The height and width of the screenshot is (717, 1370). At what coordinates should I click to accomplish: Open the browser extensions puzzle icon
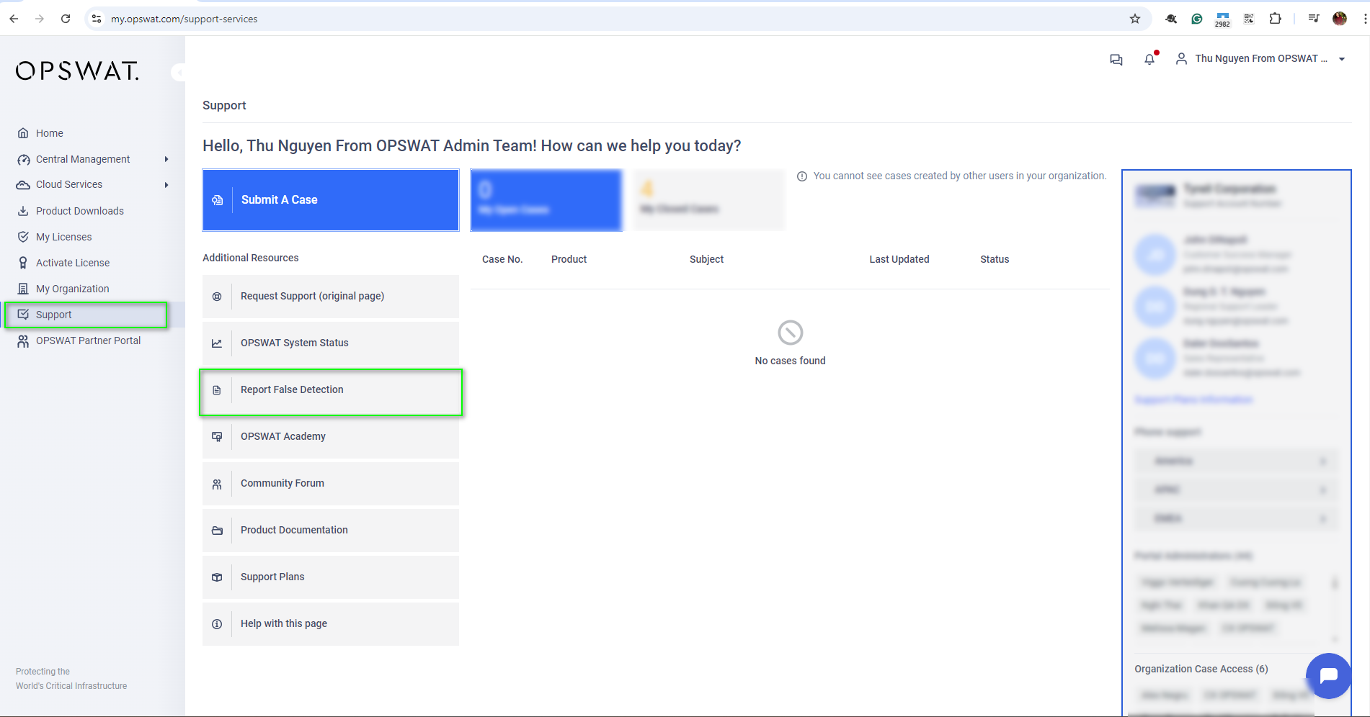tap(1275, 19)
